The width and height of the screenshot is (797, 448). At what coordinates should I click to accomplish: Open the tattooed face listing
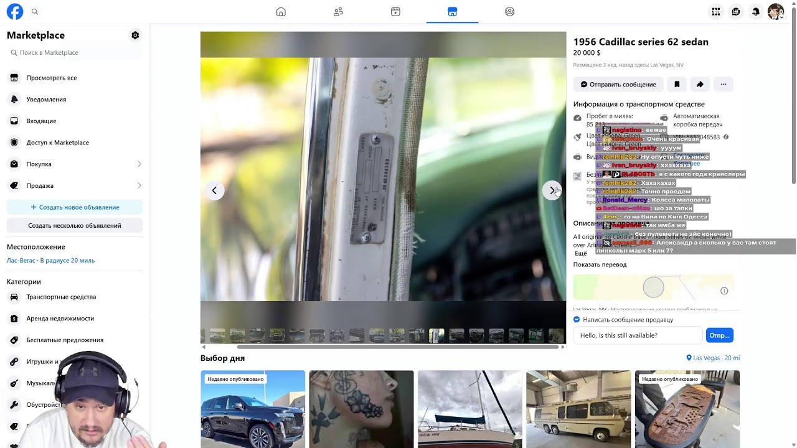[x=361, y=409]
